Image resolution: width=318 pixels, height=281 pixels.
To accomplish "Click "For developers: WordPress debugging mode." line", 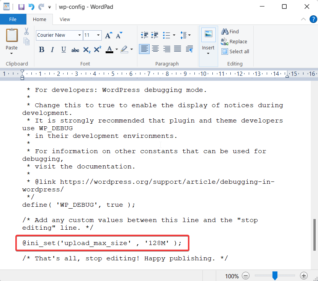I will tap(117, 90).
